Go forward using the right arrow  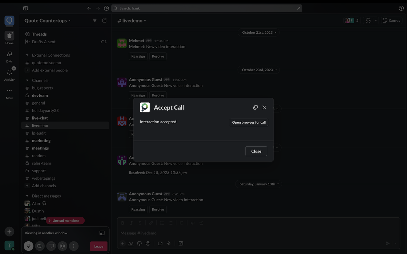98,8
